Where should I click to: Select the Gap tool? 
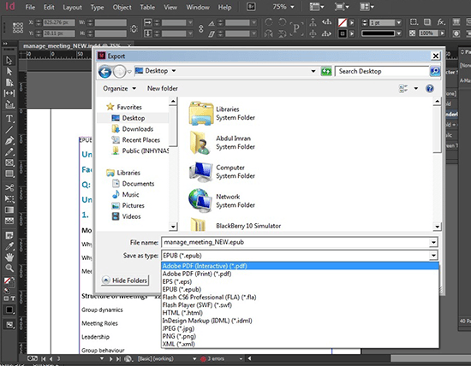[9, 93]
